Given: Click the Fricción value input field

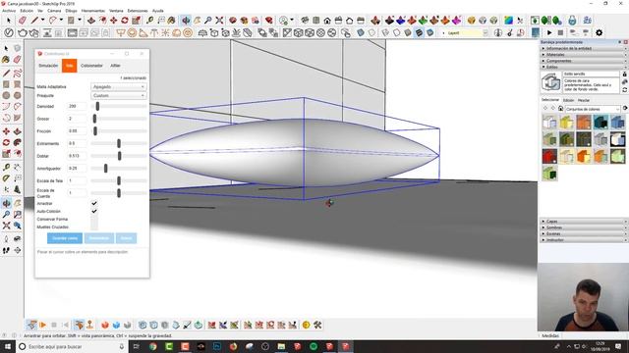Looking at the screenshot, I should point(77,131).
